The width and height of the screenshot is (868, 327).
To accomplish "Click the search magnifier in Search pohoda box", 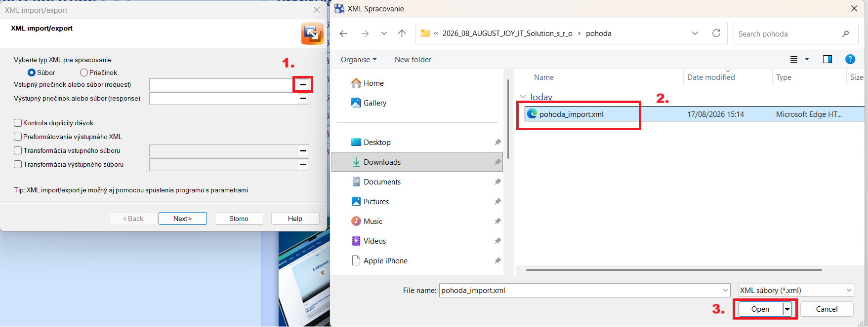I will click(845, 34).
